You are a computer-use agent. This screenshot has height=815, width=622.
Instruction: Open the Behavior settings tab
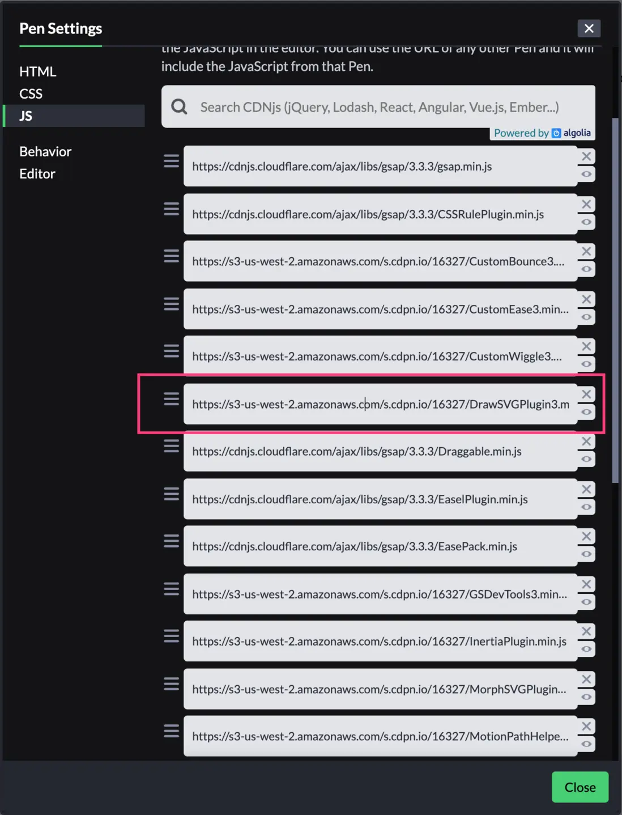pos(45,151)
